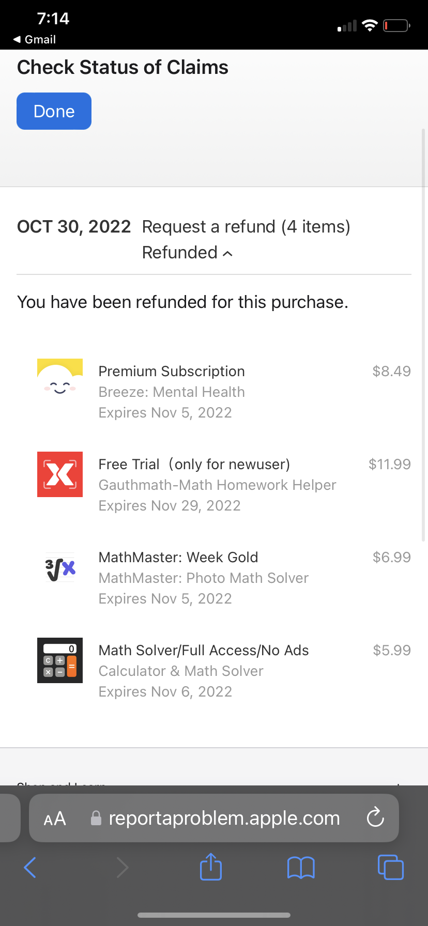Go back to previous page in Safari
Viewport: 428px width, 926px height.
pyautogui.click(x=30, y=867)
